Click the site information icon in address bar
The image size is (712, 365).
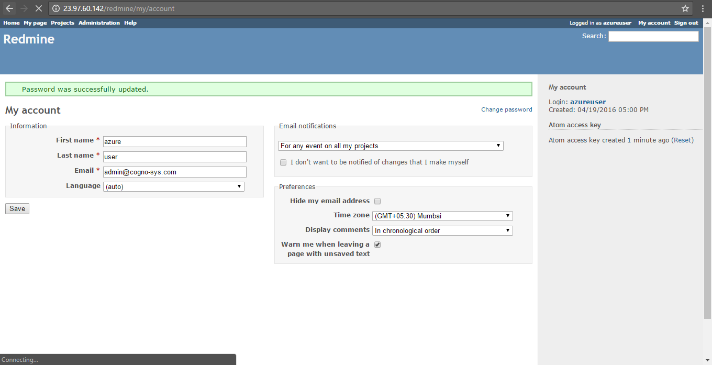[x=56, y=8]
